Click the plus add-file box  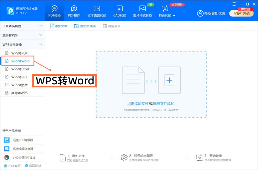click(169, 80)
